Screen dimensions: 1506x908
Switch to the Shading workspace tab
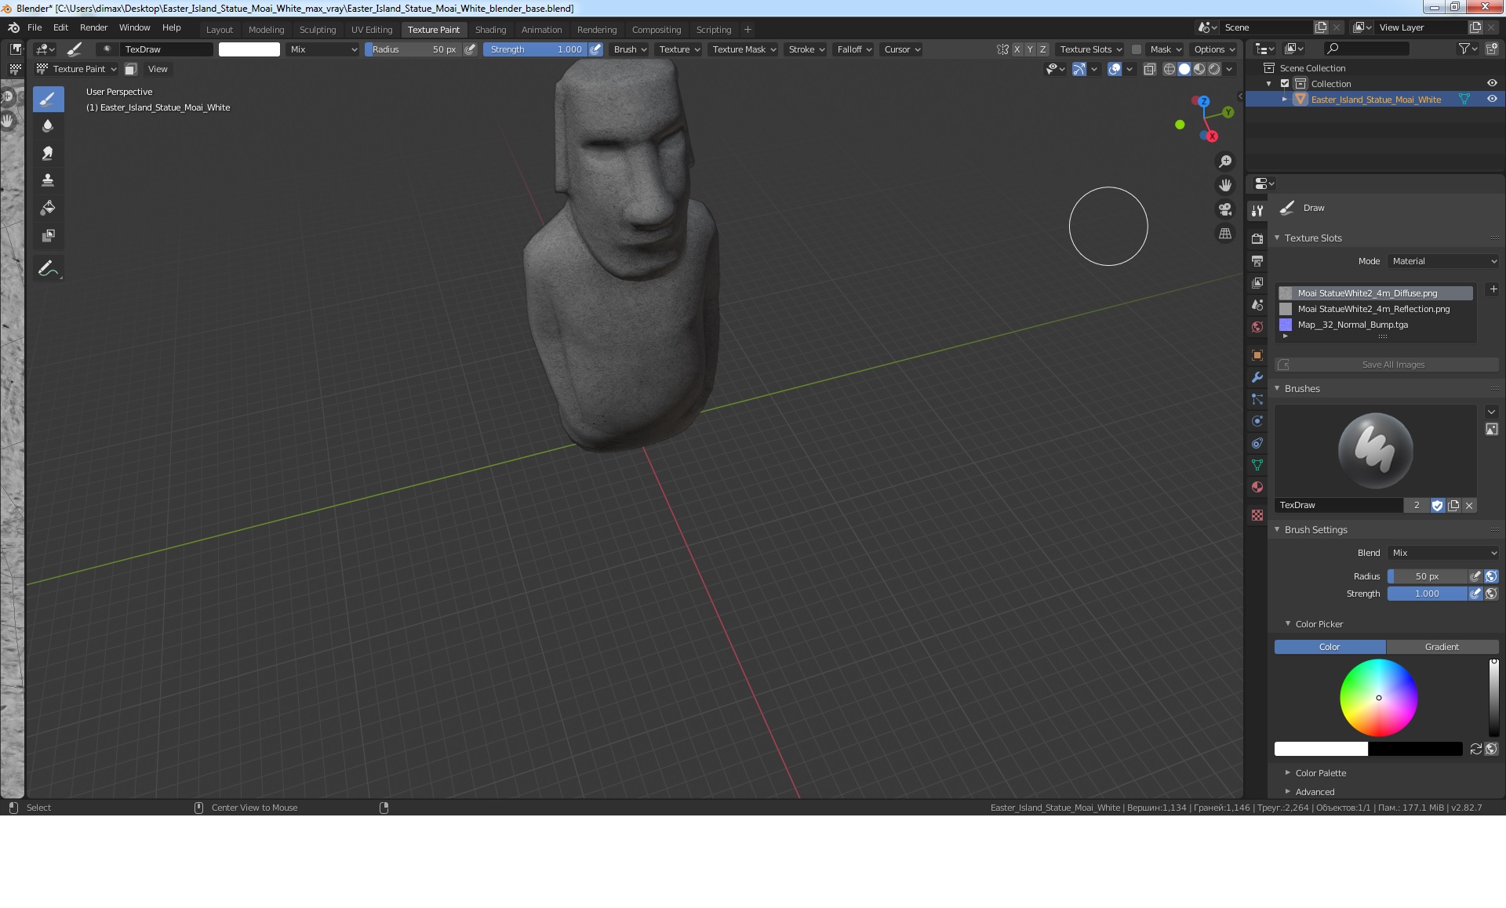(x=490, y=30)
